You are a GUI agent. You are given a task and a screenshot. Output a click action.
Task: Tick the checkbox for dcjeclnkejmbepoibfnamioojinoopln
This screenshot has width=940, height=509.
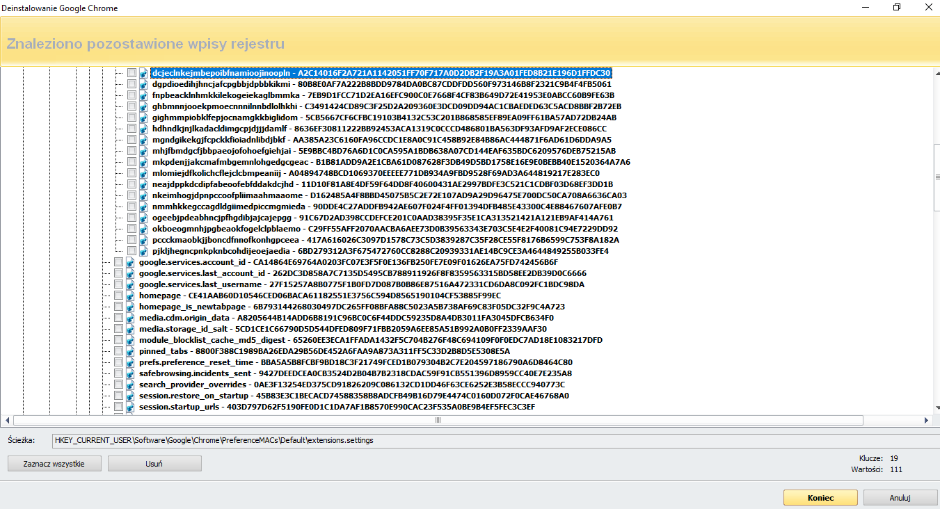point(132,73)
